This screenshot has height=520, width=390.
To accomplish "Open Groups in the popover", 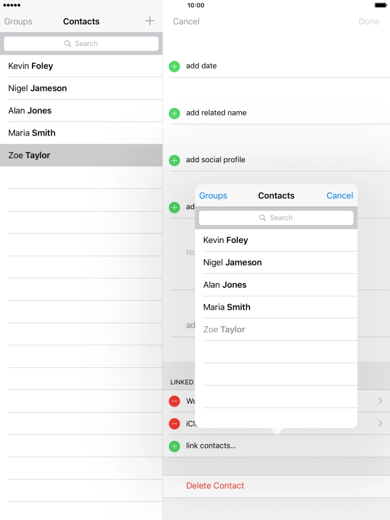I will point(213,196).
